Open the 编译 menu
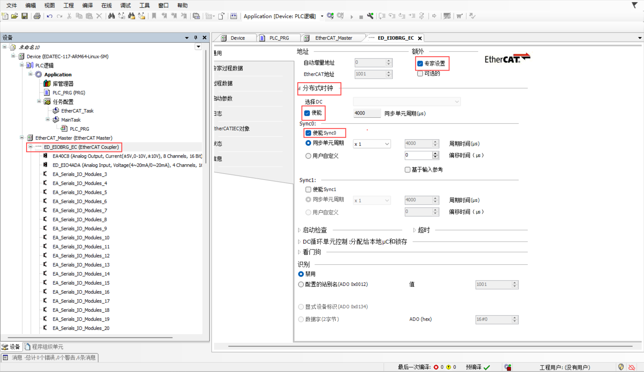Viewport: 644px width, 372px height. pyautogui.click(x=87, y=5)
